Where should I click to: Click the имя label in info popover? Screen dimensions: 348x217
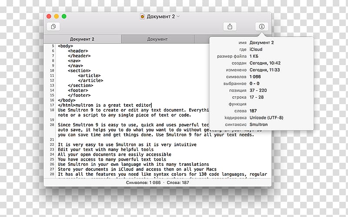242,43
